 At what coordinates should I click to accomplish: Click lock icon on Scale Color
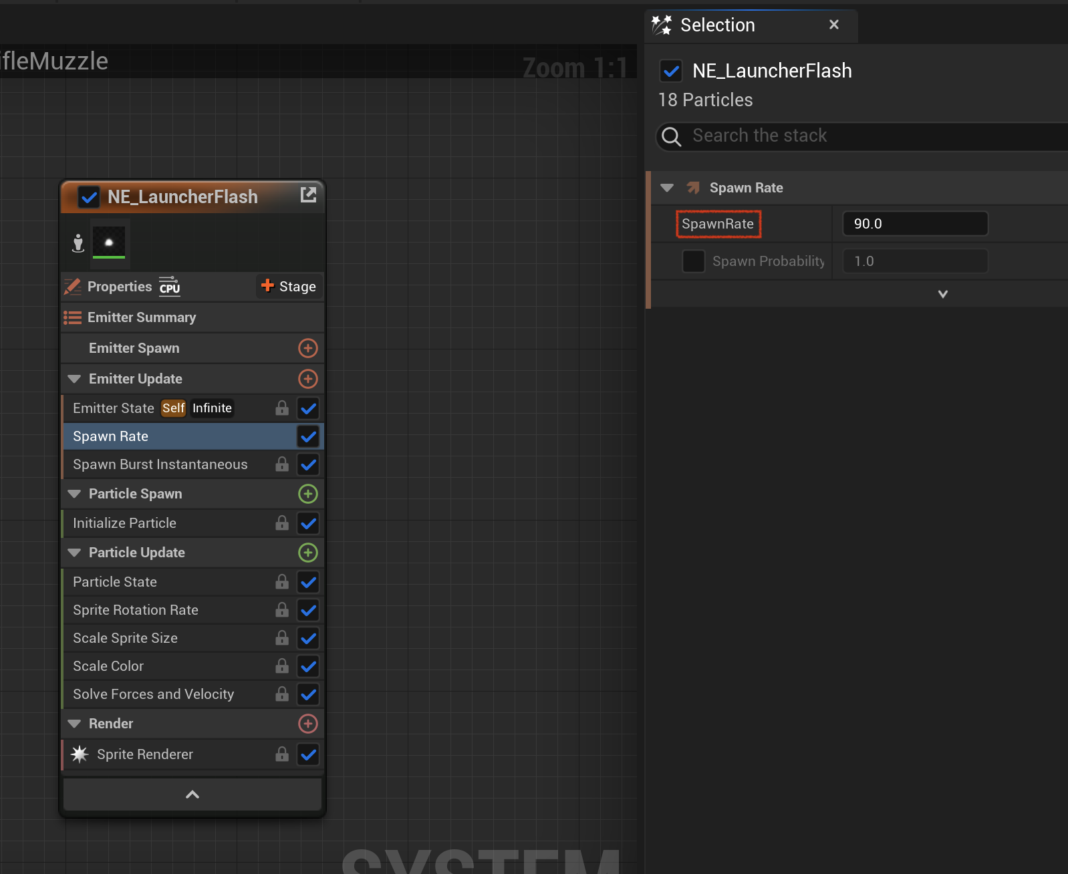[282, 666]
